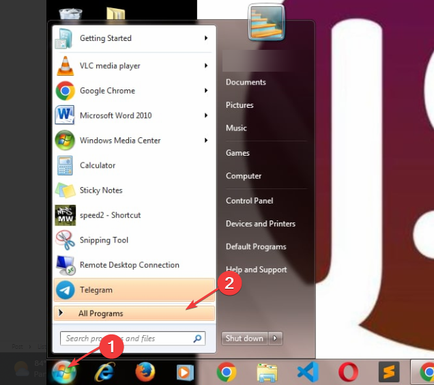
Task: Open Pictures from Start menu
Action: tap(240, 105)
